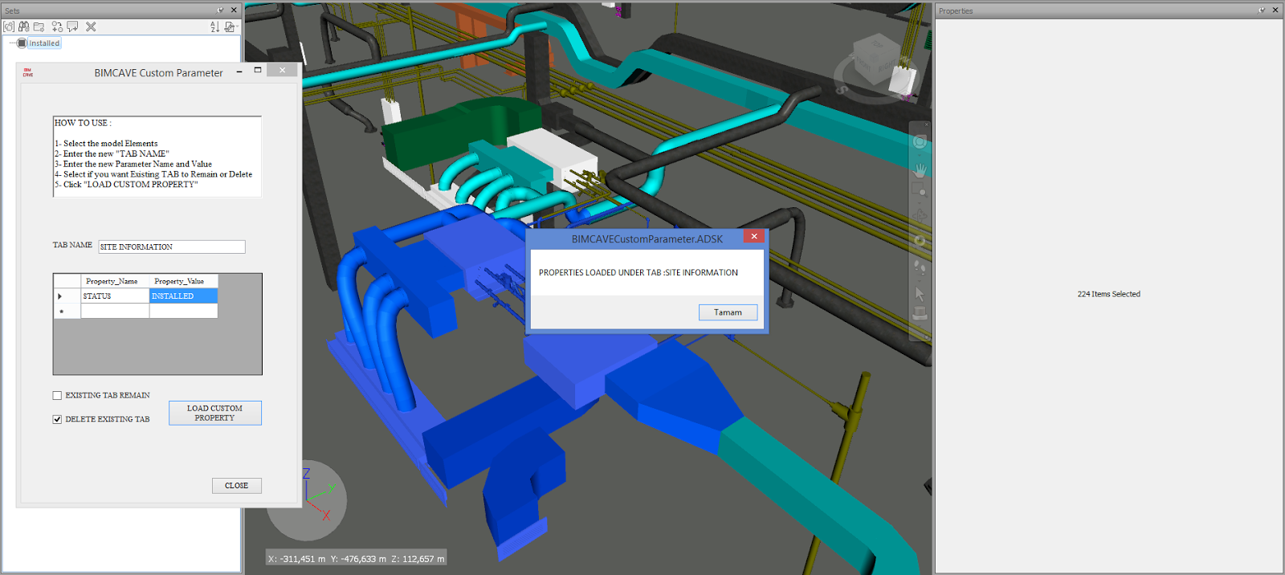Viewport: 1285px width, 575px height.
Task: Sort sets alphabetically with A-Z icon
Action: (x=214, y=27)
